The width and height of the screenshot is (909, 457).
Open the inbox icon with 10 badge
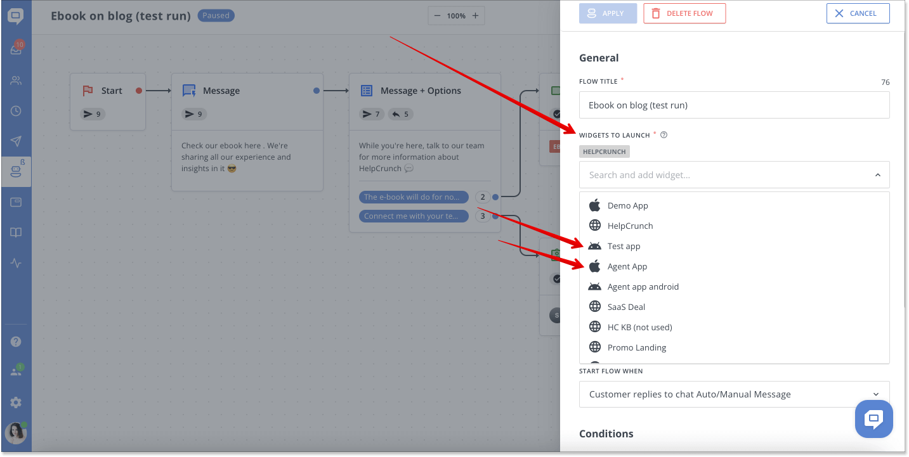(x=16, y=49)
